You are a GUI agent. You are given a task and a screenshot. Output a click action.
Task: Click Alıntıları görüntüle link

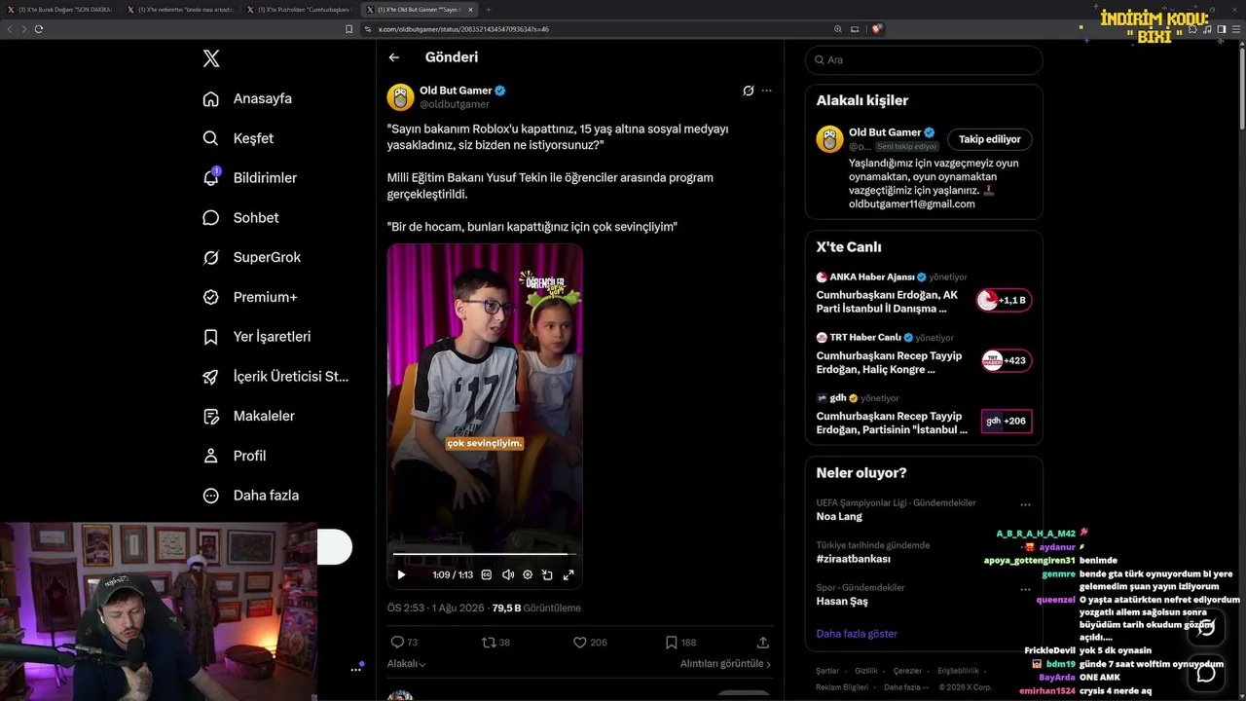[725, 664]
